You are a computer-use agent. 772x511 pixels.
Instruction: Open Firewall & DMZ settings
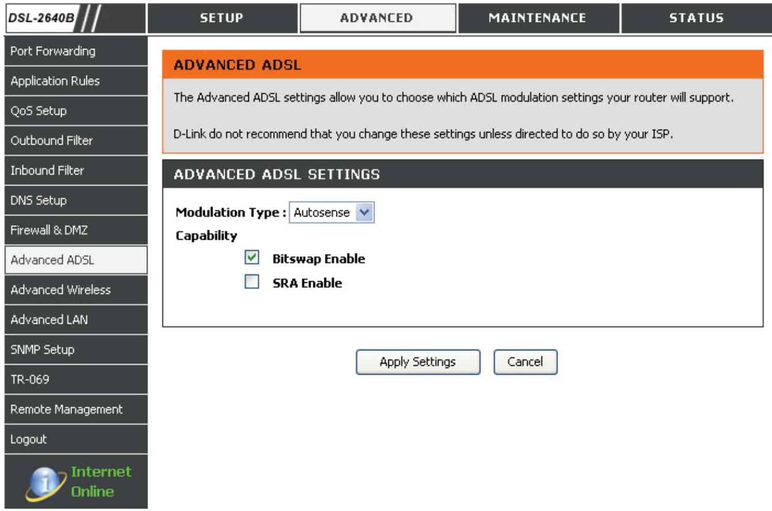coord(74,230)
